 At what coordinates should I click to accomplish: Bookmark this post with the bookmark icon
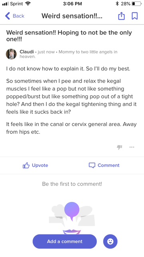pyautogui.click(x=135, y=16)
